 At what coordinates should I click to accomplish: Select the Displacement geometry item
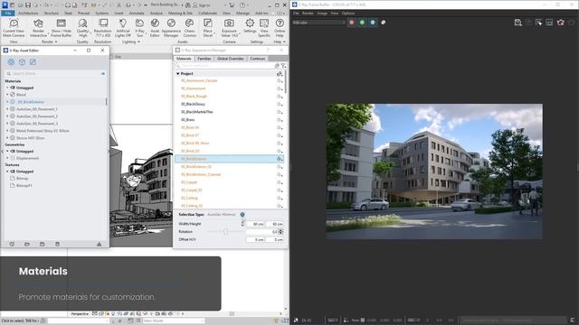click(27, 158)
